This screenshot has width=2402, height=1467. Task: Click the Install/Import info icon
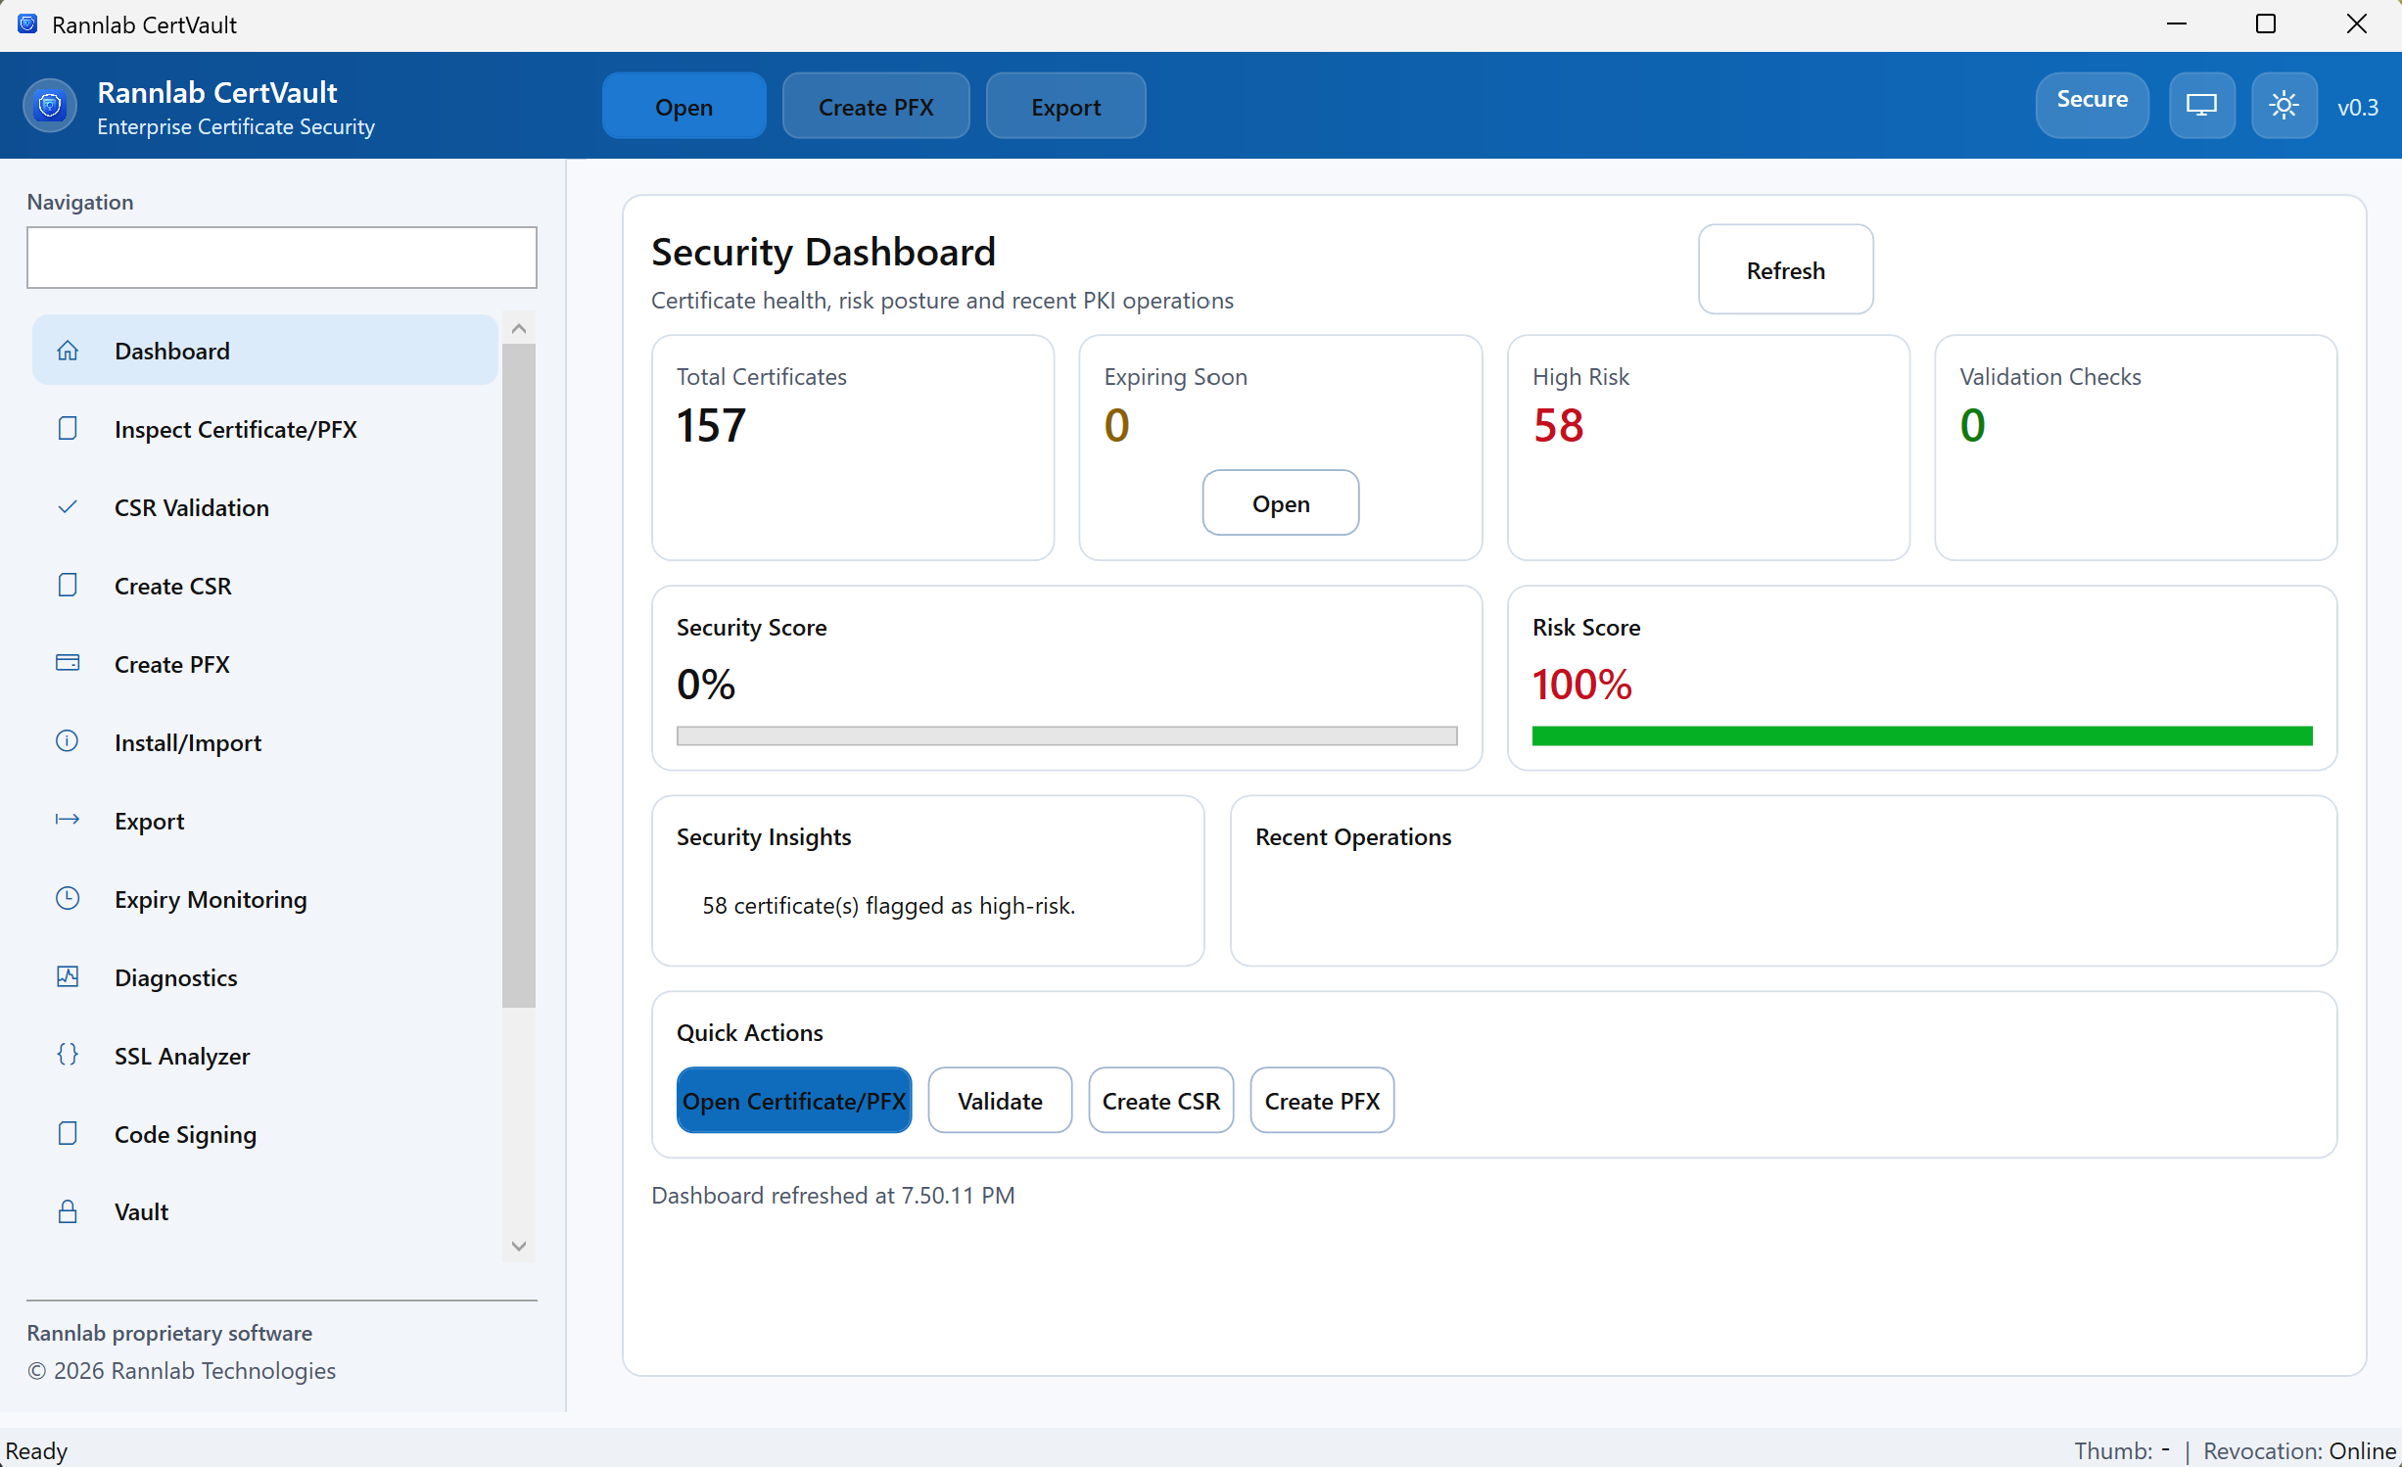(68, 741)
